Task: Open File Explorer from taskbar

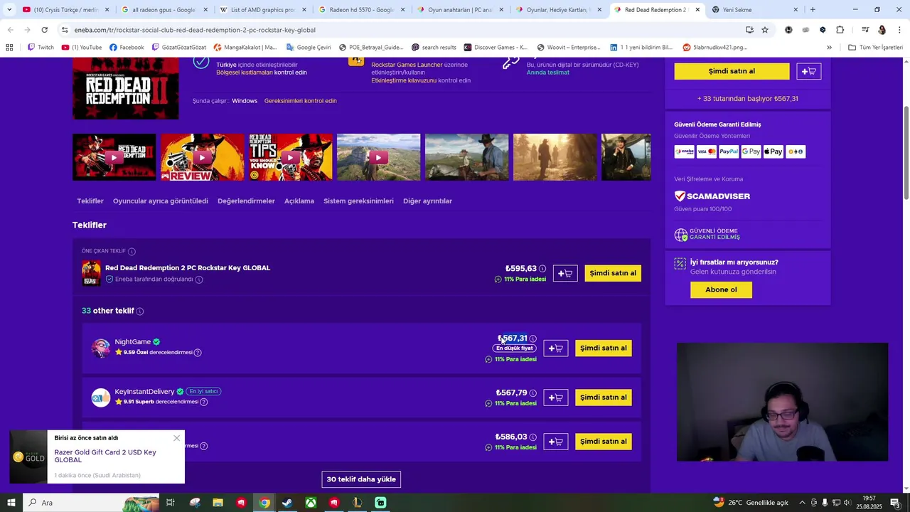Action: (218, 503)
